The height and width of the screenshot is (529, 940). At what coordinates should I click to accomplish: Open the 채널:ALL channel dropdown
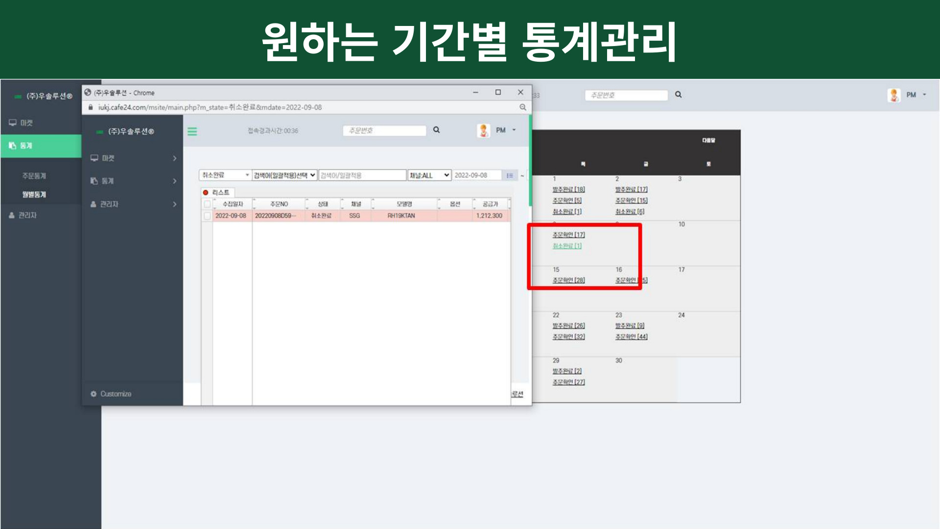coord(429,175)
